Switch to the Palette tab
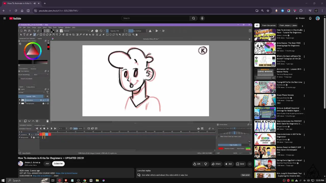Screen dimensions: 326x183 pos(40,38)
